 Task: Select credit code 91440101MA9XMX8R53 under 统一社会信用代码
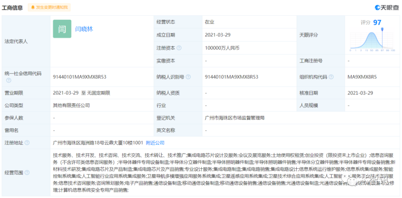[80, 77]
